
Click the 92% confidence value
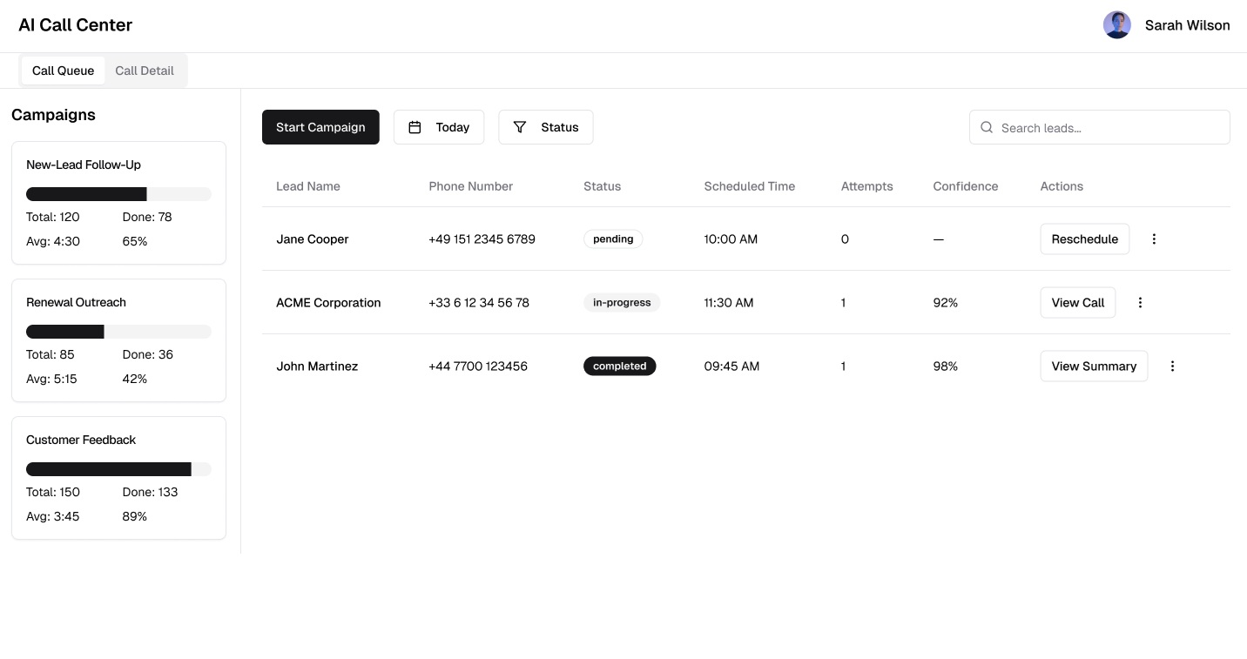[x=945, y=302]
